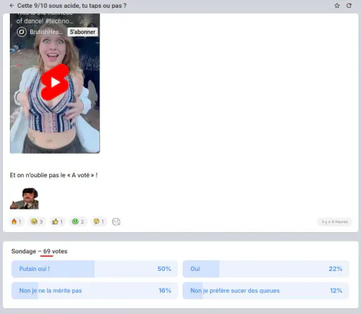361x314 pixels.
Task: Add a fire emoji reaction
Action: (16, 222)
